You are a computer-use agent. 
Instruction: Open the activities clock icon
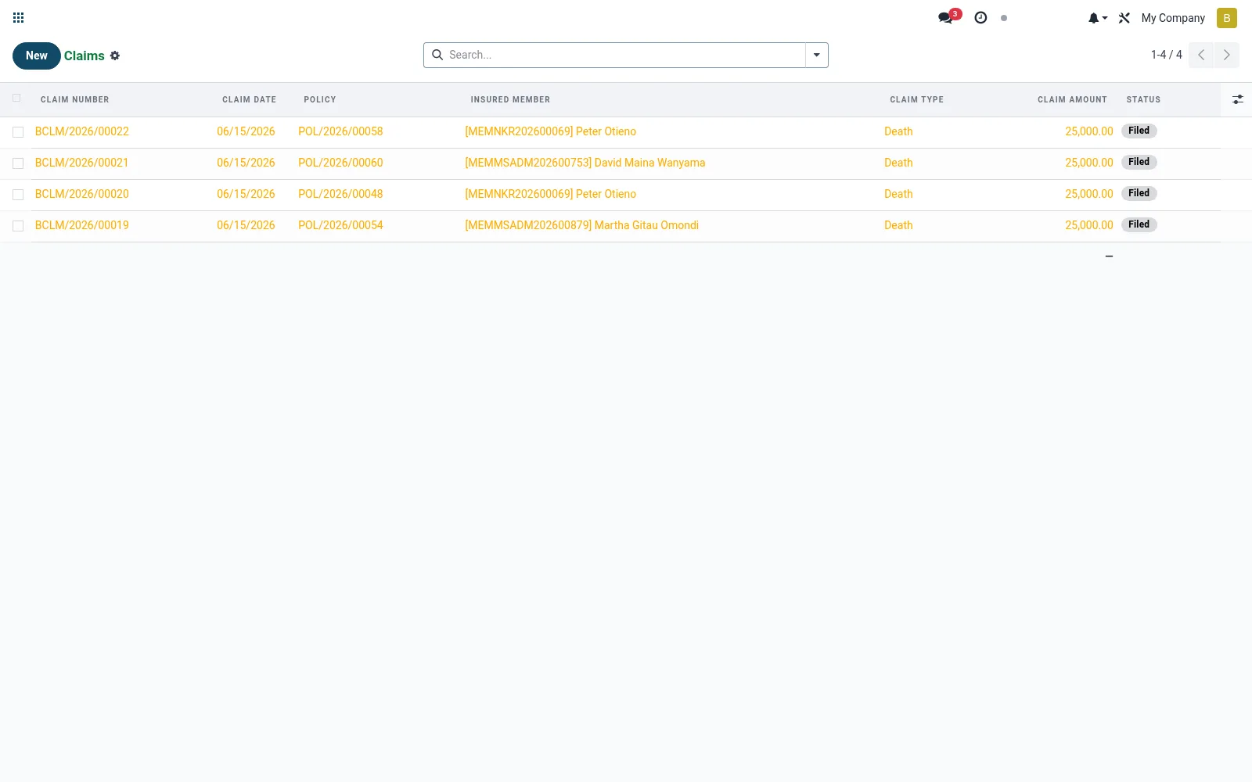point(980,17)
